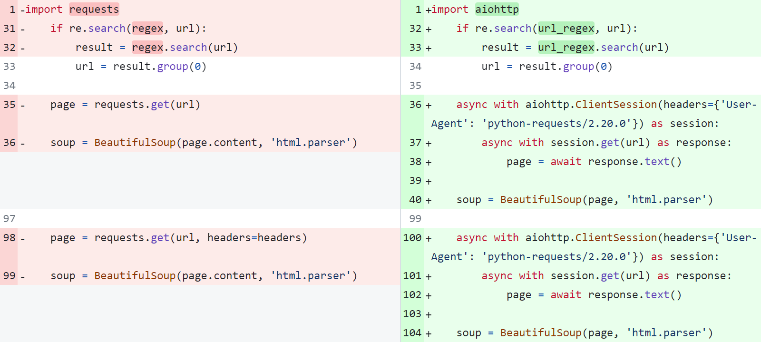Select added line number 36 in the right pane
Screen dimensions: 761x342
pyautogui.click(x=415, y=105)
